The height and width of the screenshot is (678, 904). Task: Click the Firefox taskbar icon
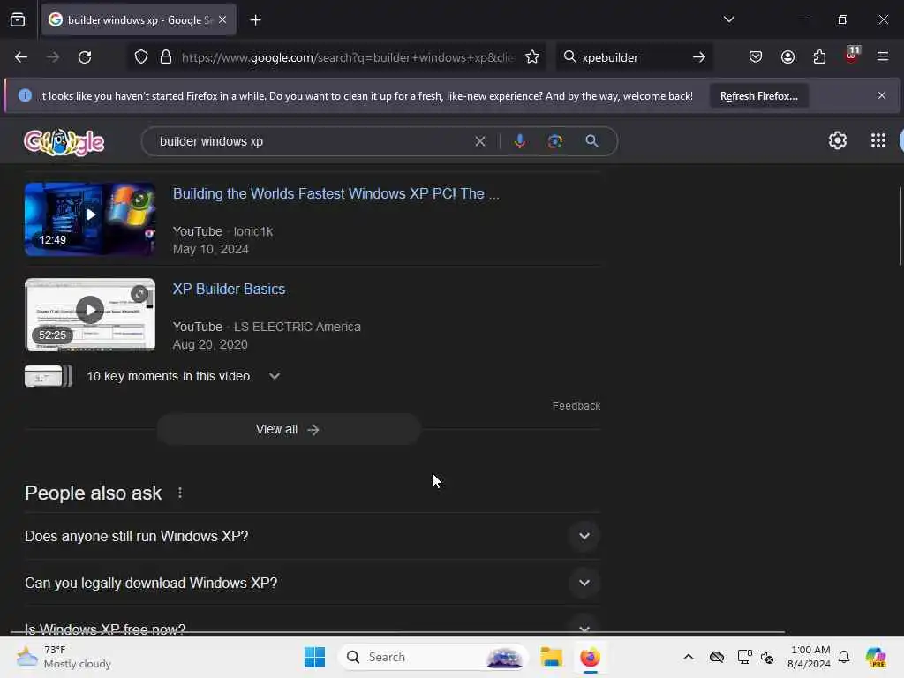590,657
